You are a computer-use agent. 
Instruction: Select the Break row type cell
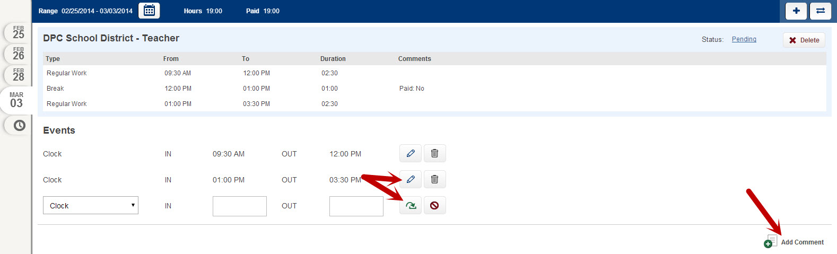(x=55, y=89)
